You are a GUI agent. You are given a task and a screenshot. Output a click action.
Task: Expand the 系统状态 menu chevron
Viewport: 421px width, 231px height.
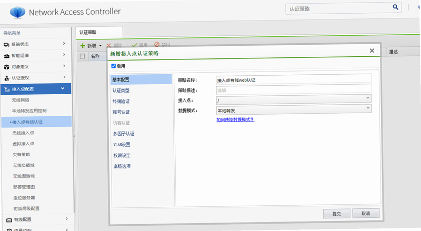pos(64,43)
